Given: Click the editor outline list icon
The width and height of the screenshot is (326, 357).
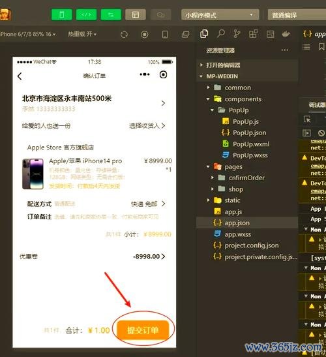Looking at the screenshot, I should pos(306,47).
